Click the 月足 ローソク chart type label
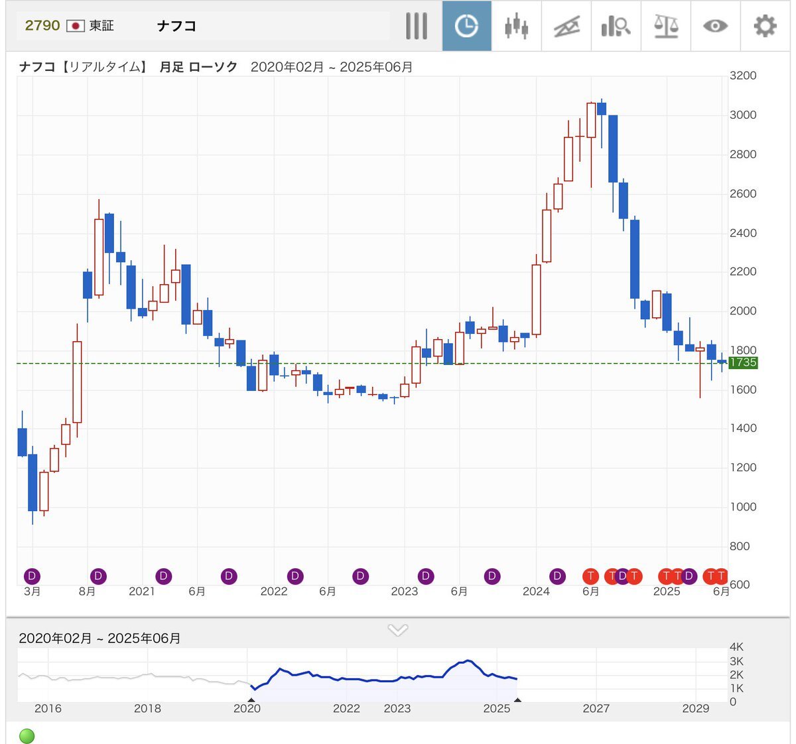The width and height of the screenshot is (796, 744). 198,67
